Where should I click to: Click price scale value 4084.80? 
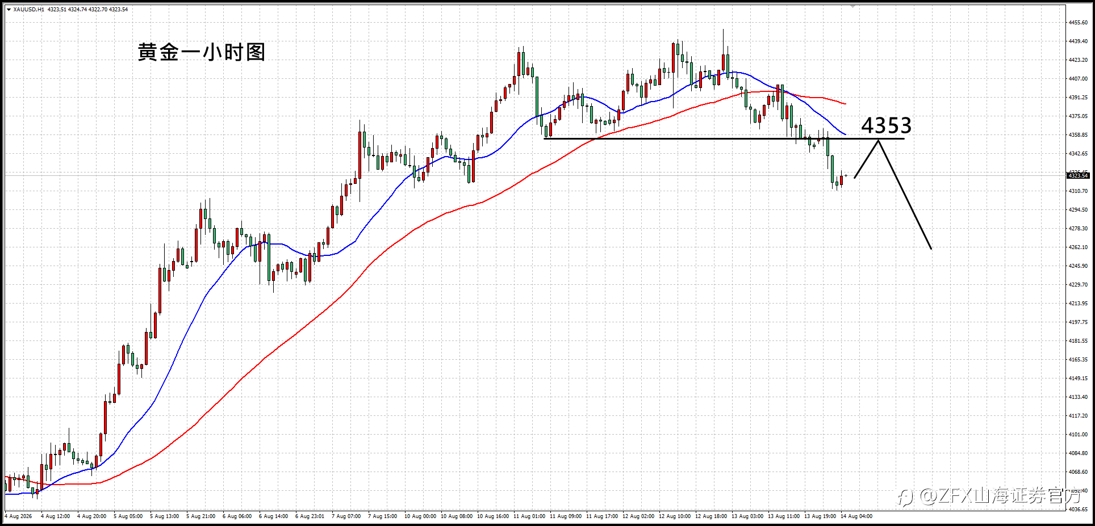pyautogui.click(x=1078, y=453)
